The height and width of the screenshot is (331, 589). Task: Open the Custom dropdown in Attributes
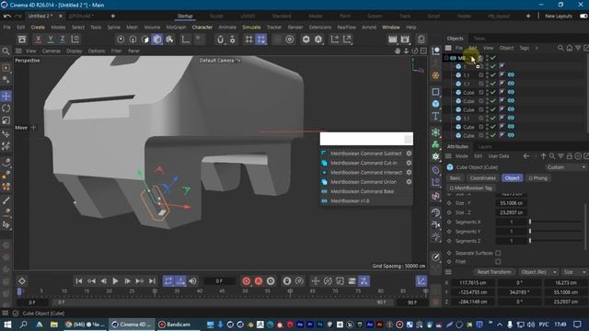tap(566, 167)
